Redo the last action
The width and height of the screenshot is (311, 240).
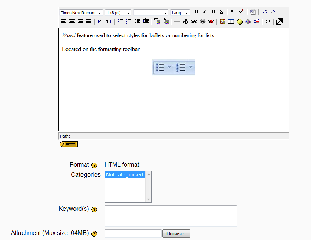[273, 12]
